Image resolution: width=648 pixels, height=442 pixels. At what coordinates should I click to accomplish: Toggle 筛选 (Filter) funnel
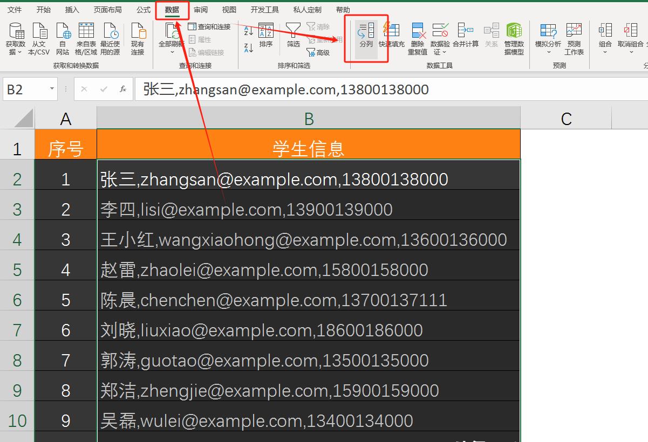click(293, 36)
